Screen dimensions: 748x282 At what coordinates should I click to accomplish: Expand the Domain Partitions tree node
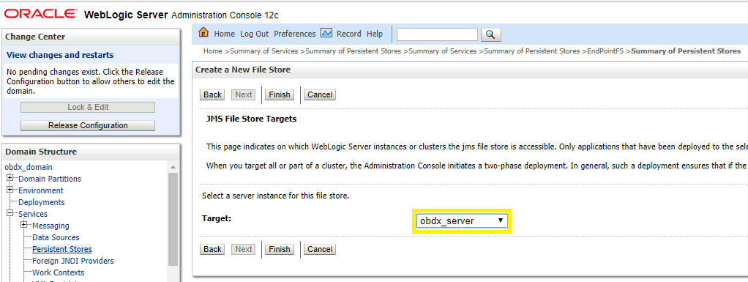click(10, 179)
